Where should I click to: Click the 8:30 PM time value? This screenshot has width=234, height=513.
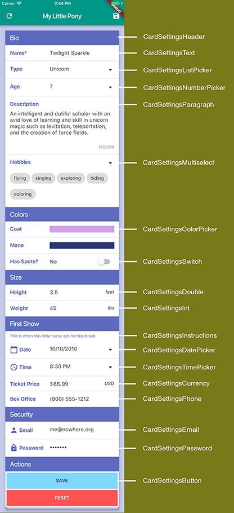60,367
